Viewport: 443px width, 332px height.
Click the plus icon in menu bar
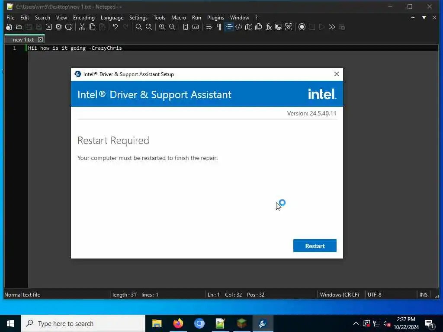[x=413, y=17]
